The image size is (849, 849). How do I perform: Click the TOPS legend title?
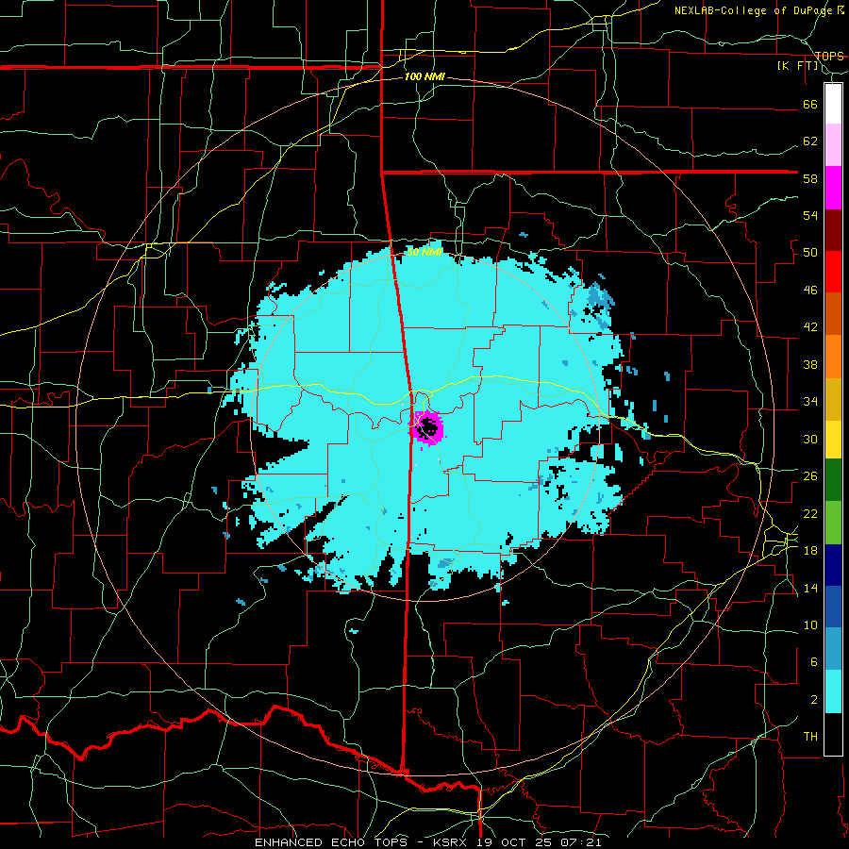829,56
